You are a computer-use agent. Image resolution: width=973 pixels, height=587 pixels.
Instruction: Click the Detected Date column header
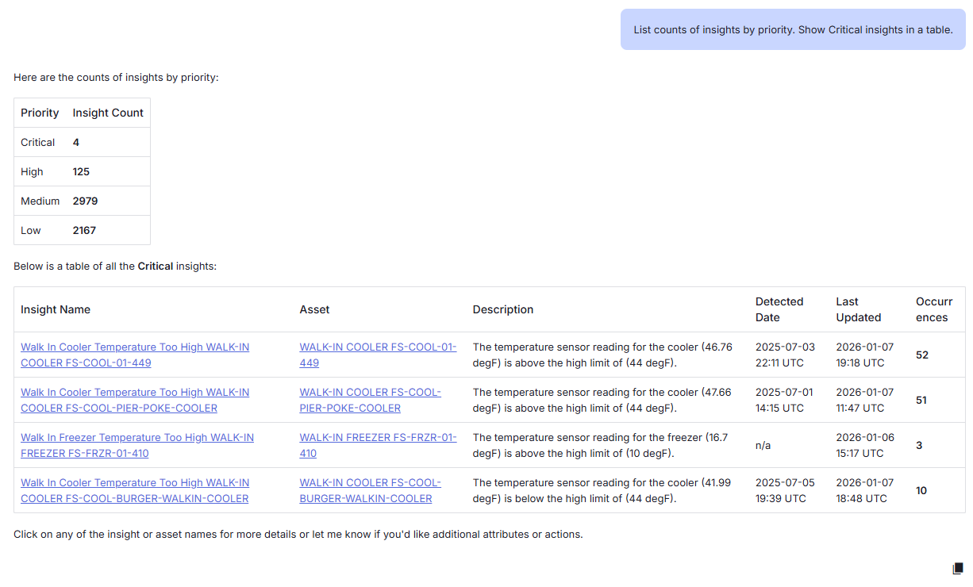(779, 309)
